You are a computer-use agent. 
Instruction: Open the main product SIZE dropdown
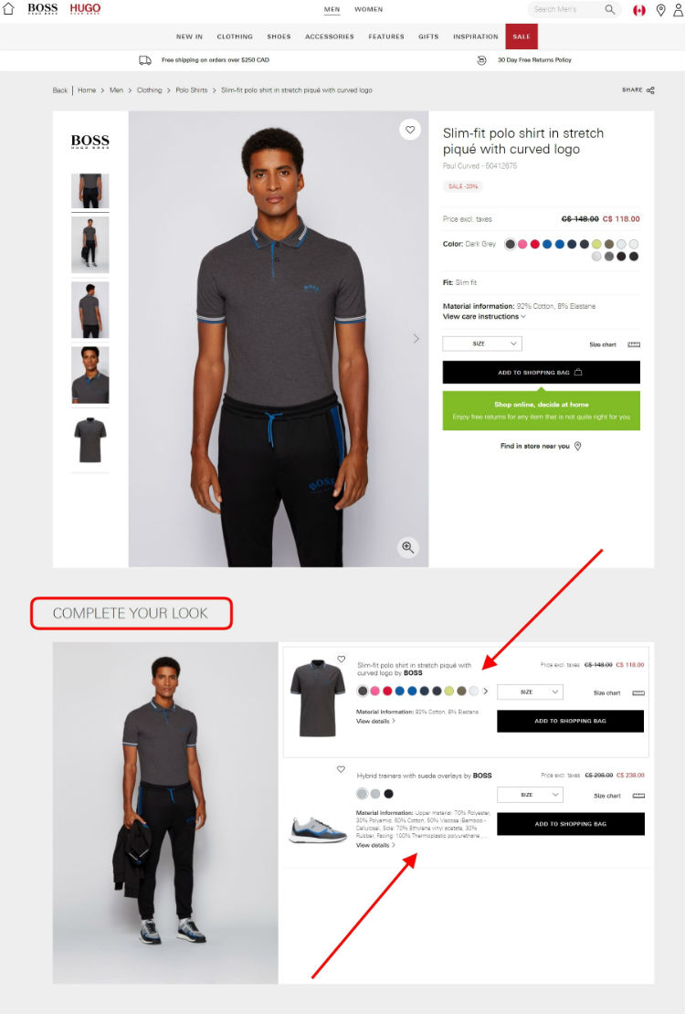click(x=482, y=343)
